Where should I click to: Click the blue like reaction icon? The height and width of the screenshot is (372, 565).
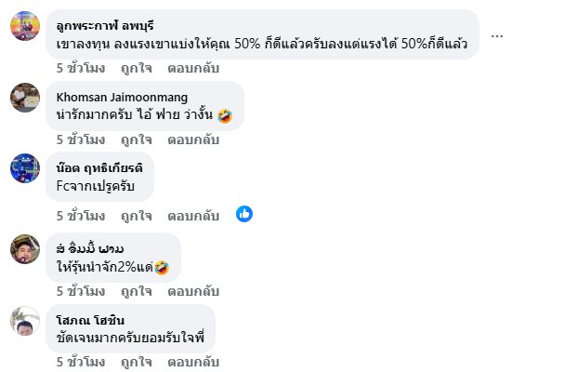tap(244, 215)
